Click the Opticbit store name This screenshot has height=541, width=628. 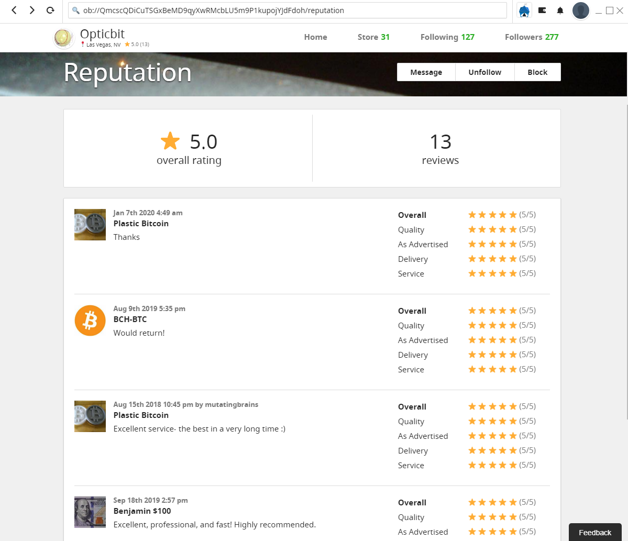click(103, 34)
